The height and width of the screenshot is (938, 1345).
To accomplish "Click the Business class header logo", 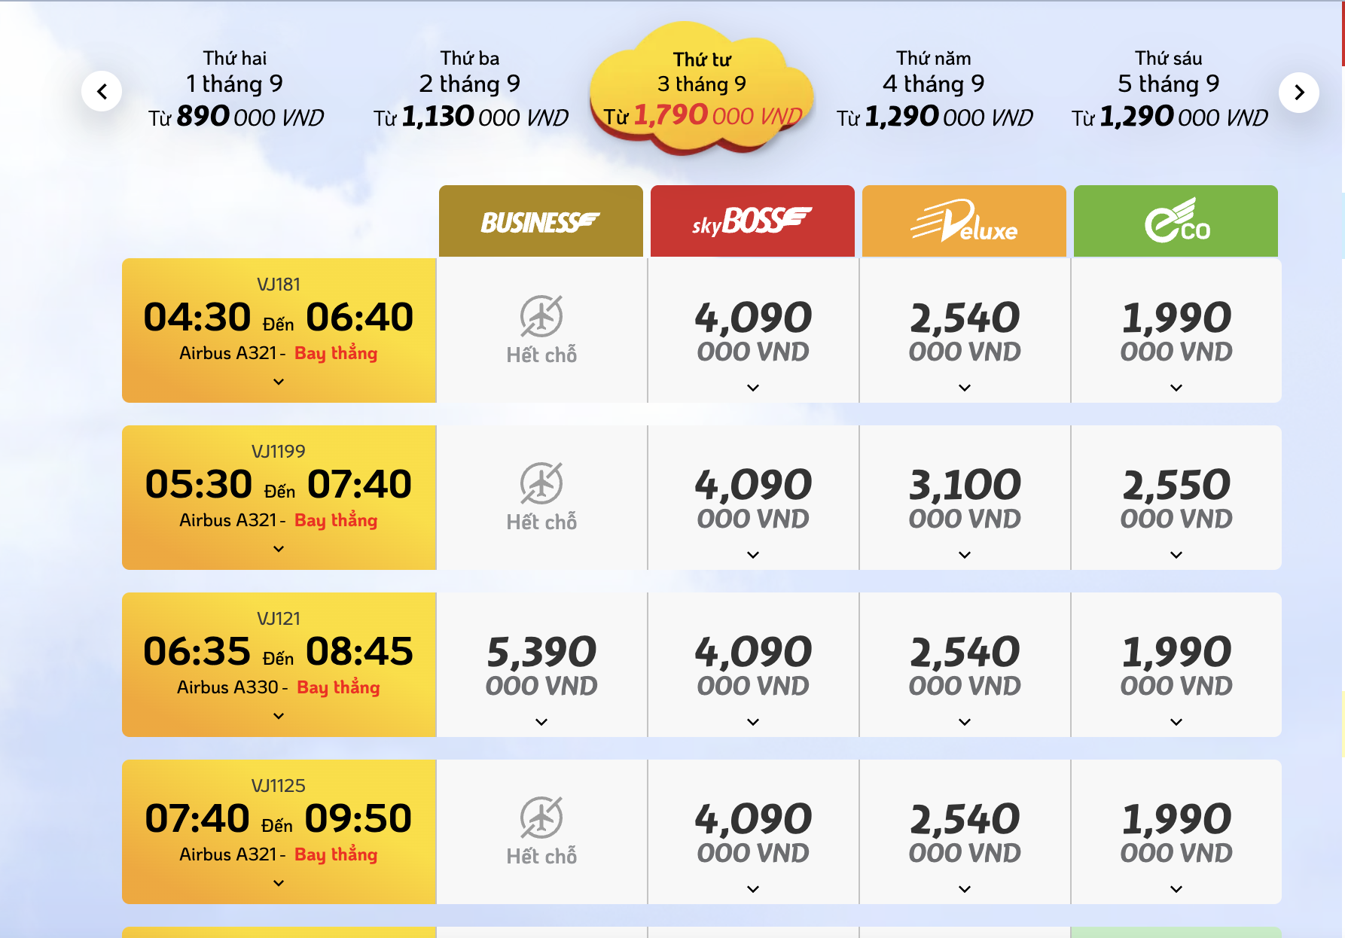I will point(541,221).
